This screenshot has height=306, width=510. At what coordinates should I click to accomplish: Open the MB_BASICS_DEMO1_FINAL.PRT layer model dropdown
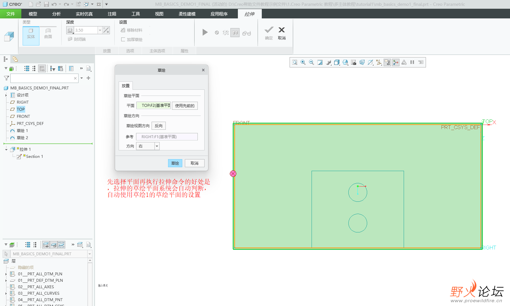(x=90, y=254)
